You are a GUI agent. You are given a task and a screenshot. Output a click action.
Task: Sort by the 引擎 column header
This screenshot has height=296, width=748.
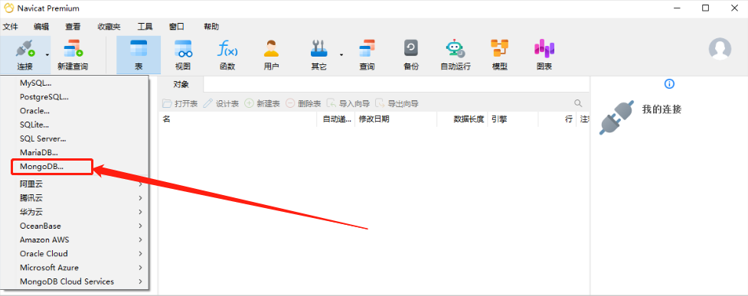(513, 119)
